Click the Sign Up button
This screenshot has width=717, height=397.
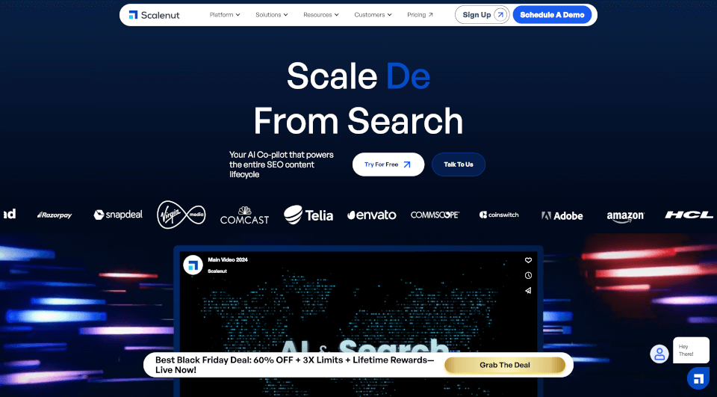482,15
